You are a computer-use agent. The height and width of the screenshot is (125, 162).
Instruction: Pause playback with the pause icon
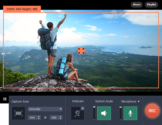click(5, 99)
